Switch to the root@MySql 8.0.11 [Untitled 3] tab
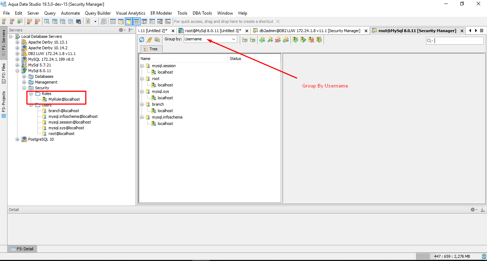 click(x=213, y=31)
